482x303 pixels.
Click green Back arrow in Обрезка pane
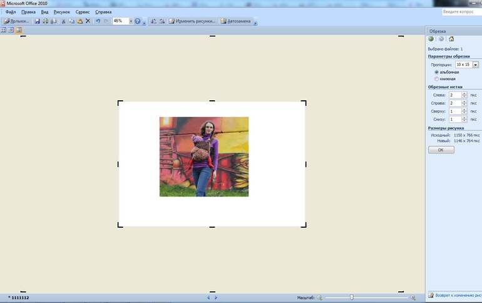pyautogui.click(x=431, y=39)
